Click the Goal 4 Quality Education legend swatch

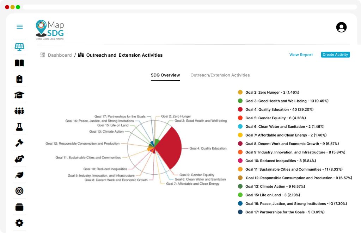coord(240,109)
